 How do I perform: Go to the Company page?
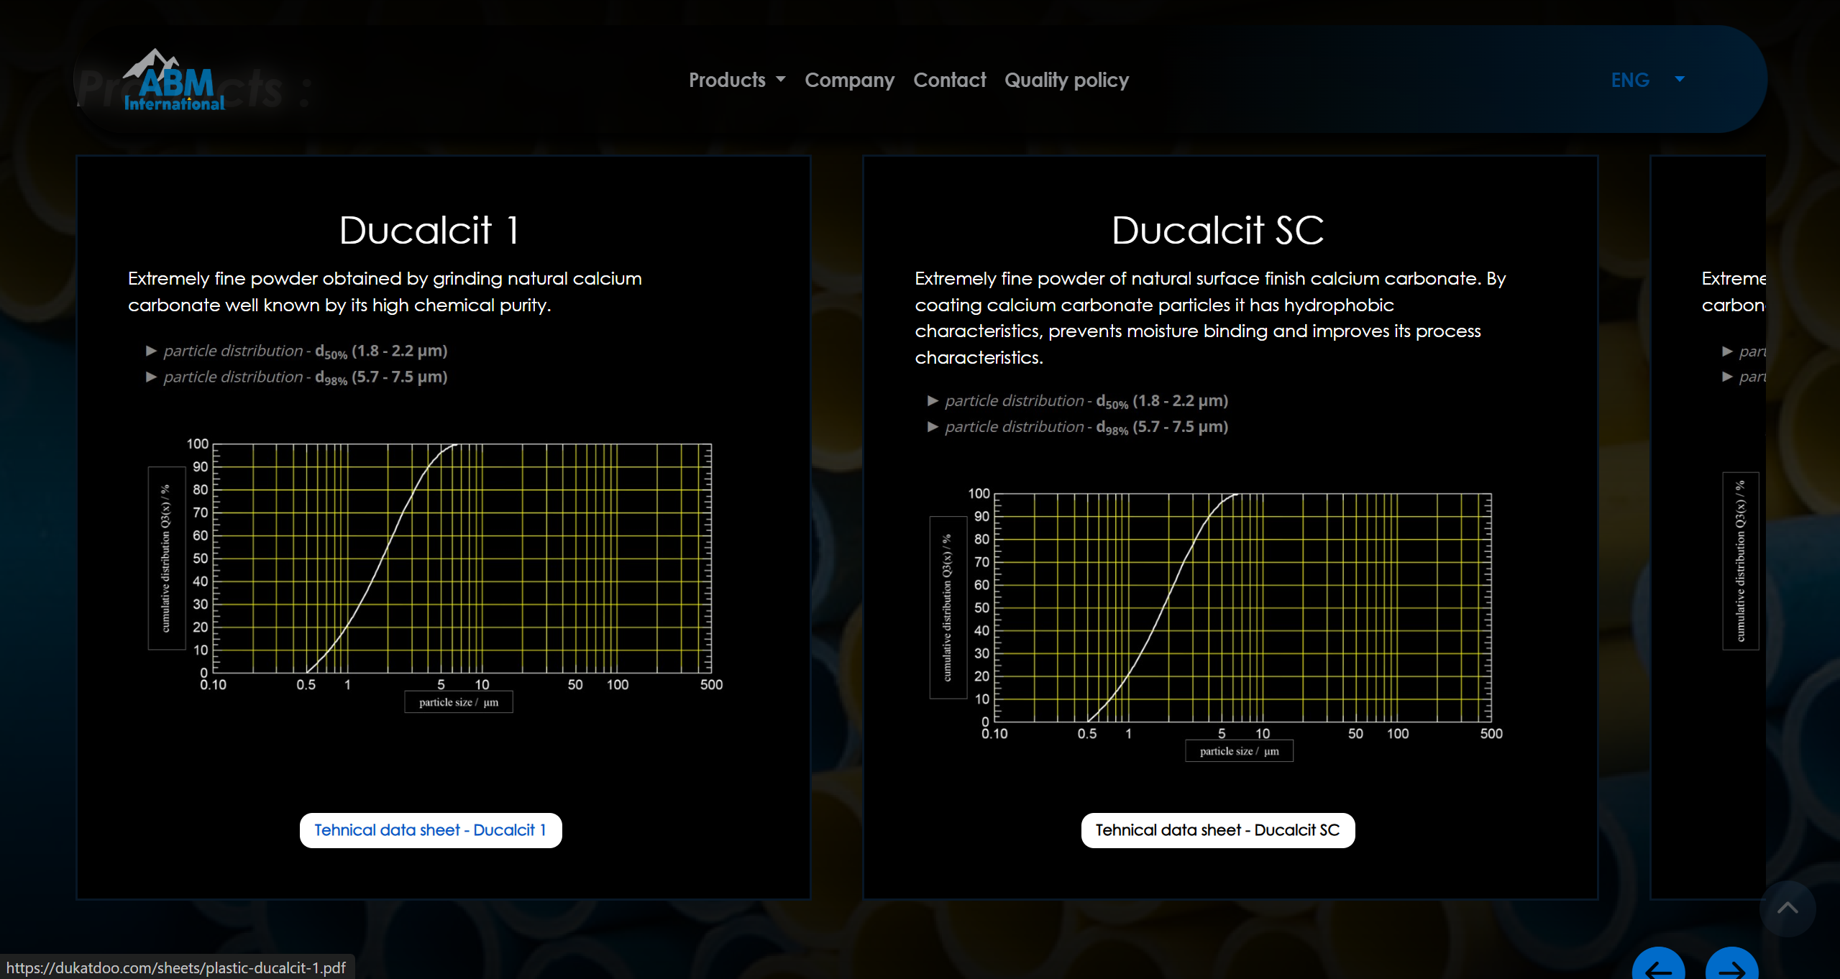pyautogui.click(x=849, y=80)
